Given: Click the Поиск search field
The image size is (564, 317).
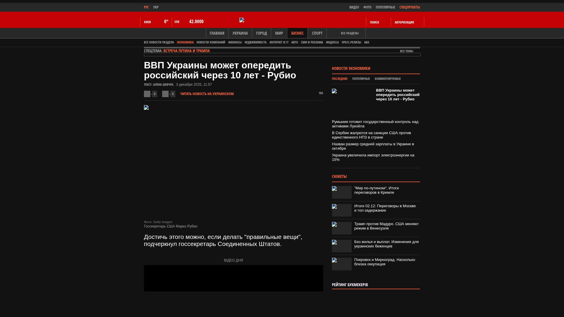Looking at the screenshot, I should pos(375,22).
